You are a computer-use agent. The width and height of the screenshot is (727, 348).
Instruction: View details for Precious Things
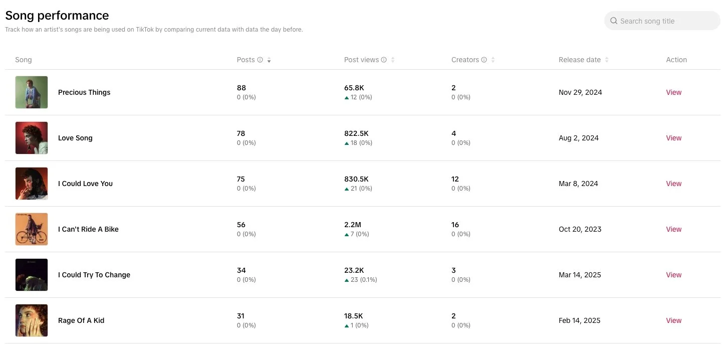(x=673, y=92)
